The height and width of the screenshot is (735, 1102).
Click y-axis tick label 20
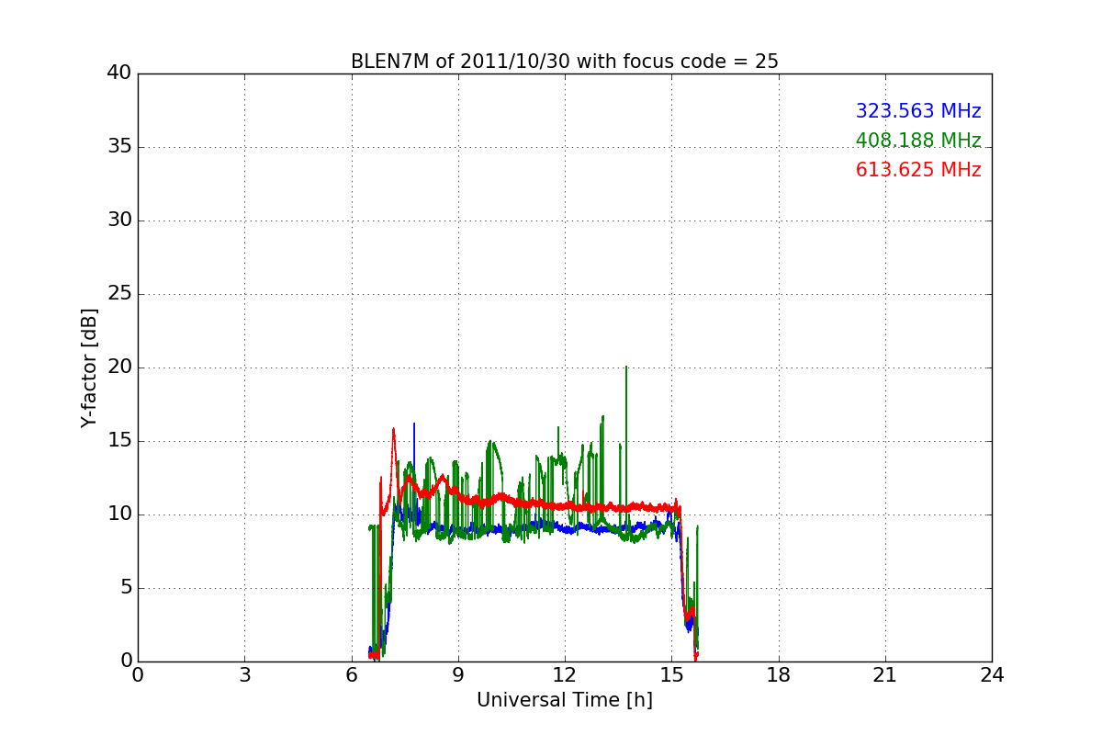[x=119, y=367]
